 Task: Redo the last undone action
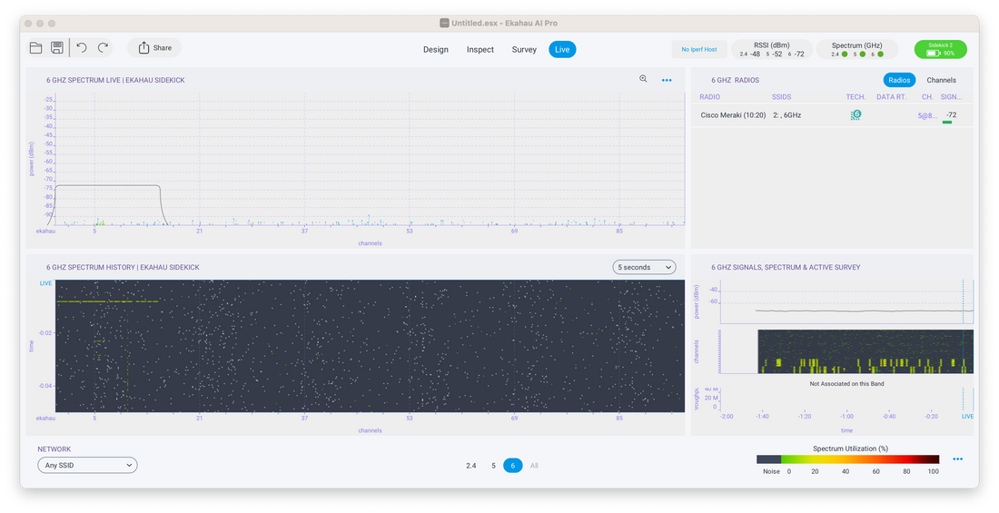click(104, 48)
